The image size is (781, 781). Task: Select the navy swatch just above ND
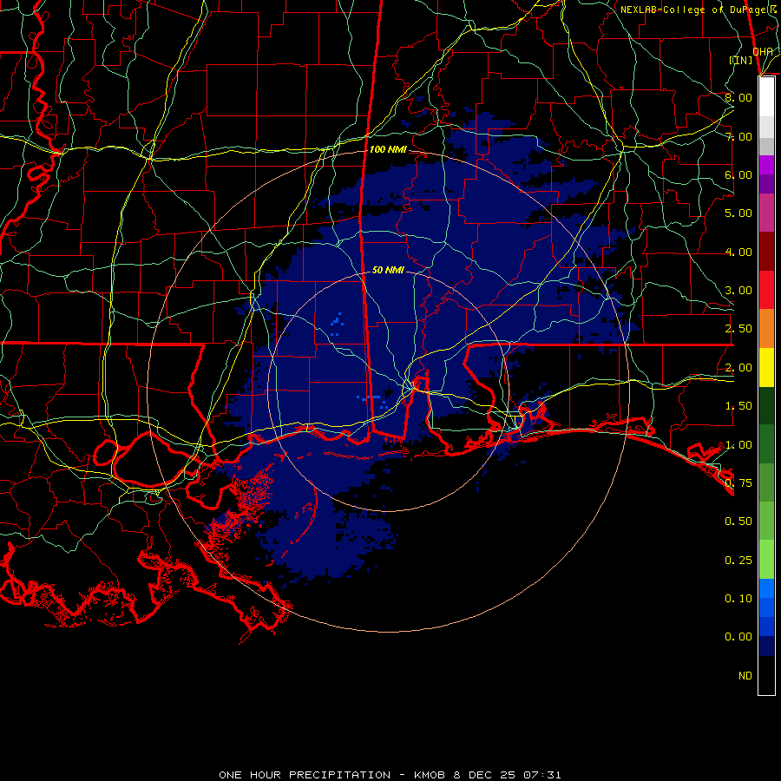click(766, 646)
